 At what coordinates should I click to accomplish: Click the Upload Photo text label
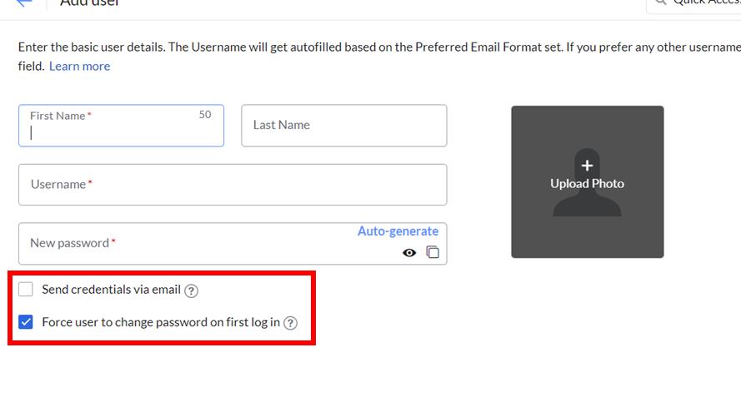pyautogui.click(x=587, y=184)
